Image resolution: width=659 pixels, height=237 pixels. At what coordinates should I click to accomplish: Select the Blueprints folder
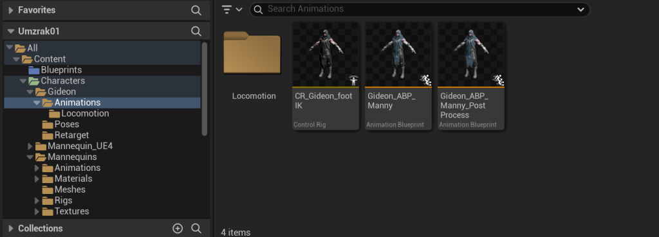[61, 70]
